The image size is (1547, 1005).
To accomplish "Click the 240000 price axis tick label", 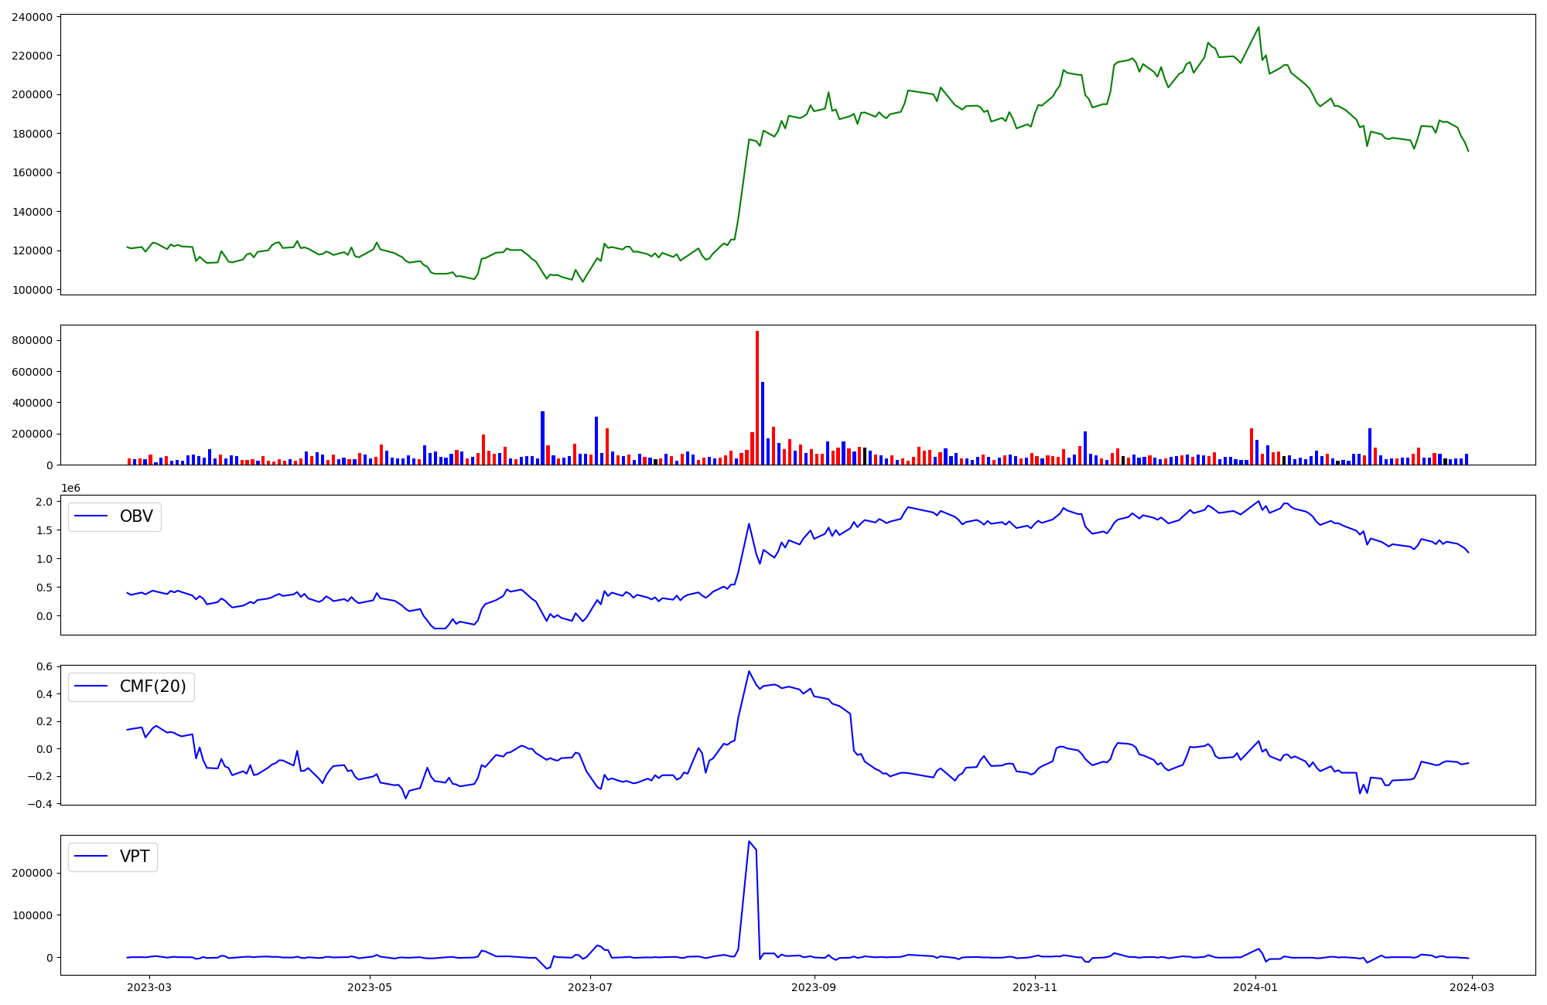I will tap(32, 17).
